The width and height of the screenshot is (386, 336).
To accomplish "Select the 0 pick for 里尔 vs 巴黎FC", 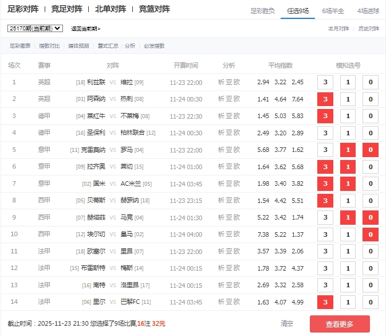I will click(371, 302).
